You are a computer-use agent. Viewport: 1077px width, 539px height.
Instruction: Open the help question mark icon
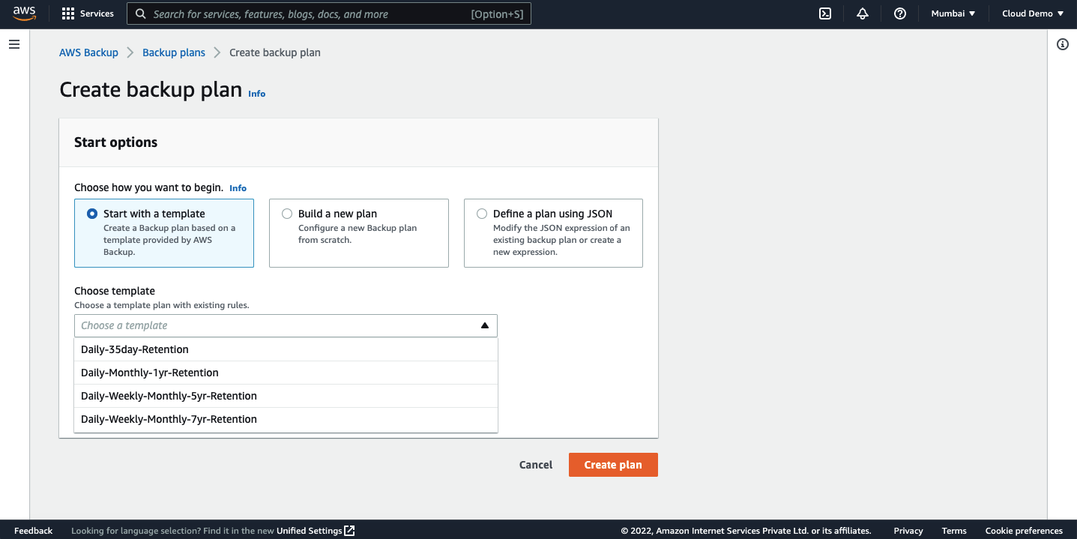click(x=900, y=13)
